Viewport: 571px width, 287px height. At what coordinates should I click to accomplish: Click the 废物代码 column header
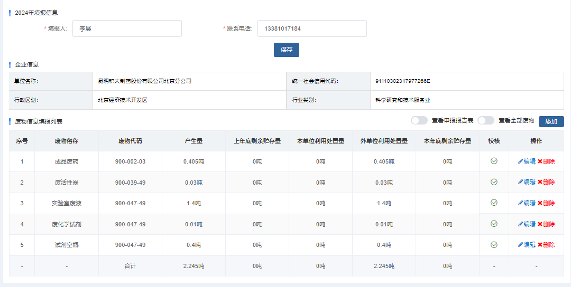pyautogui.click(x=130, y=141)
